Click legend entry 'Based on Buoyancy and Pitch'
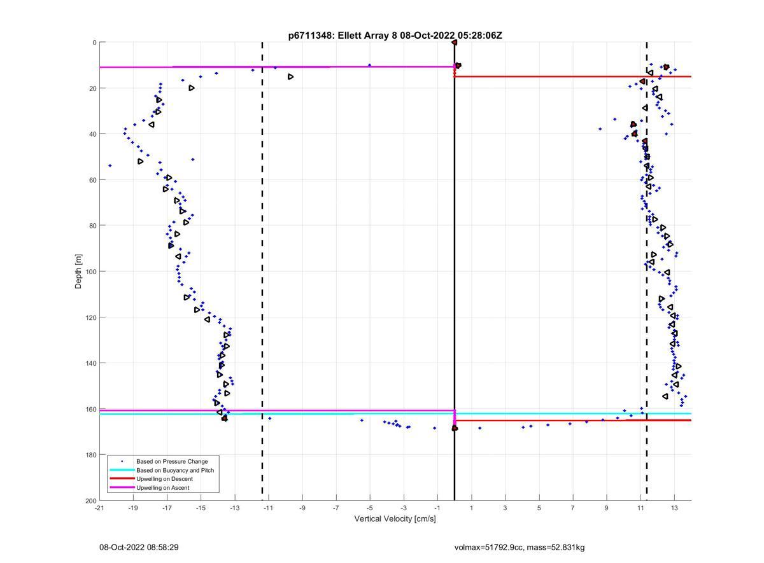Viewport: 764px width, 563px height. [175, 470]
